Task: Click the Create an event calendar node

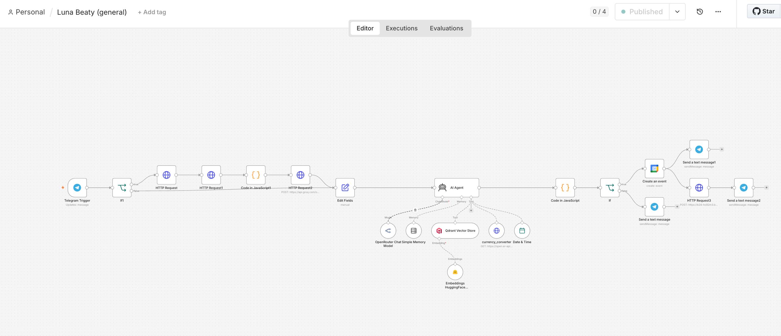Action: [654, 168]
